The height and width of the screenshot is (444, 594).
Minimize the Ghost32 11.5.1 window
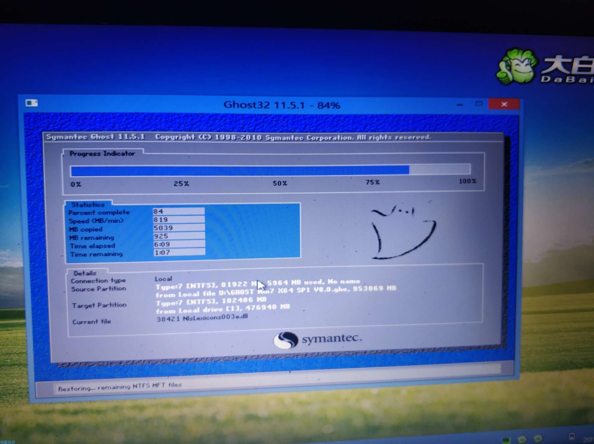[460, 105]
